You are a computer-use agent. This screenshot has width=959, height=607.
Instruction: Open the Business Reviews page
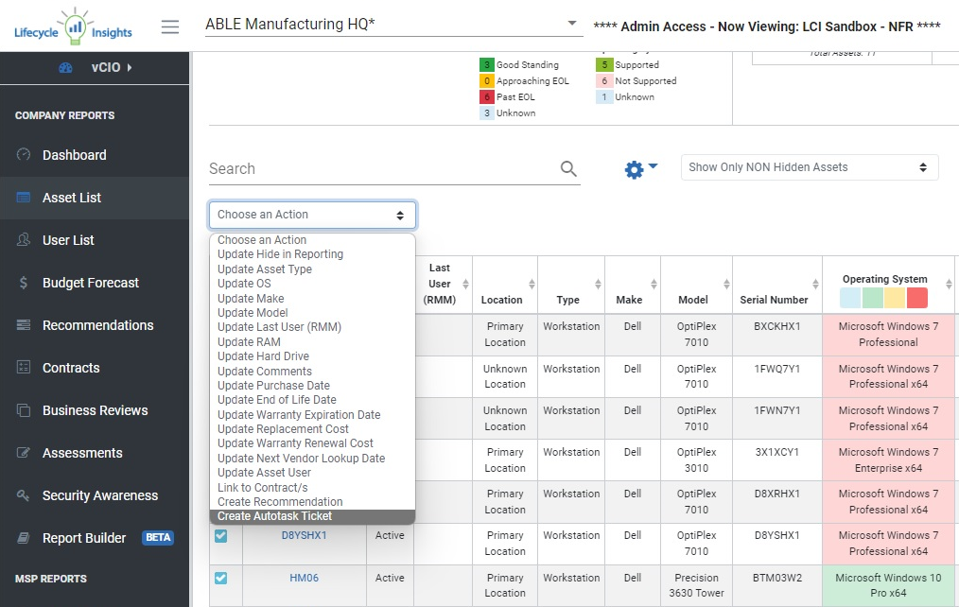(x=95, y=410)
